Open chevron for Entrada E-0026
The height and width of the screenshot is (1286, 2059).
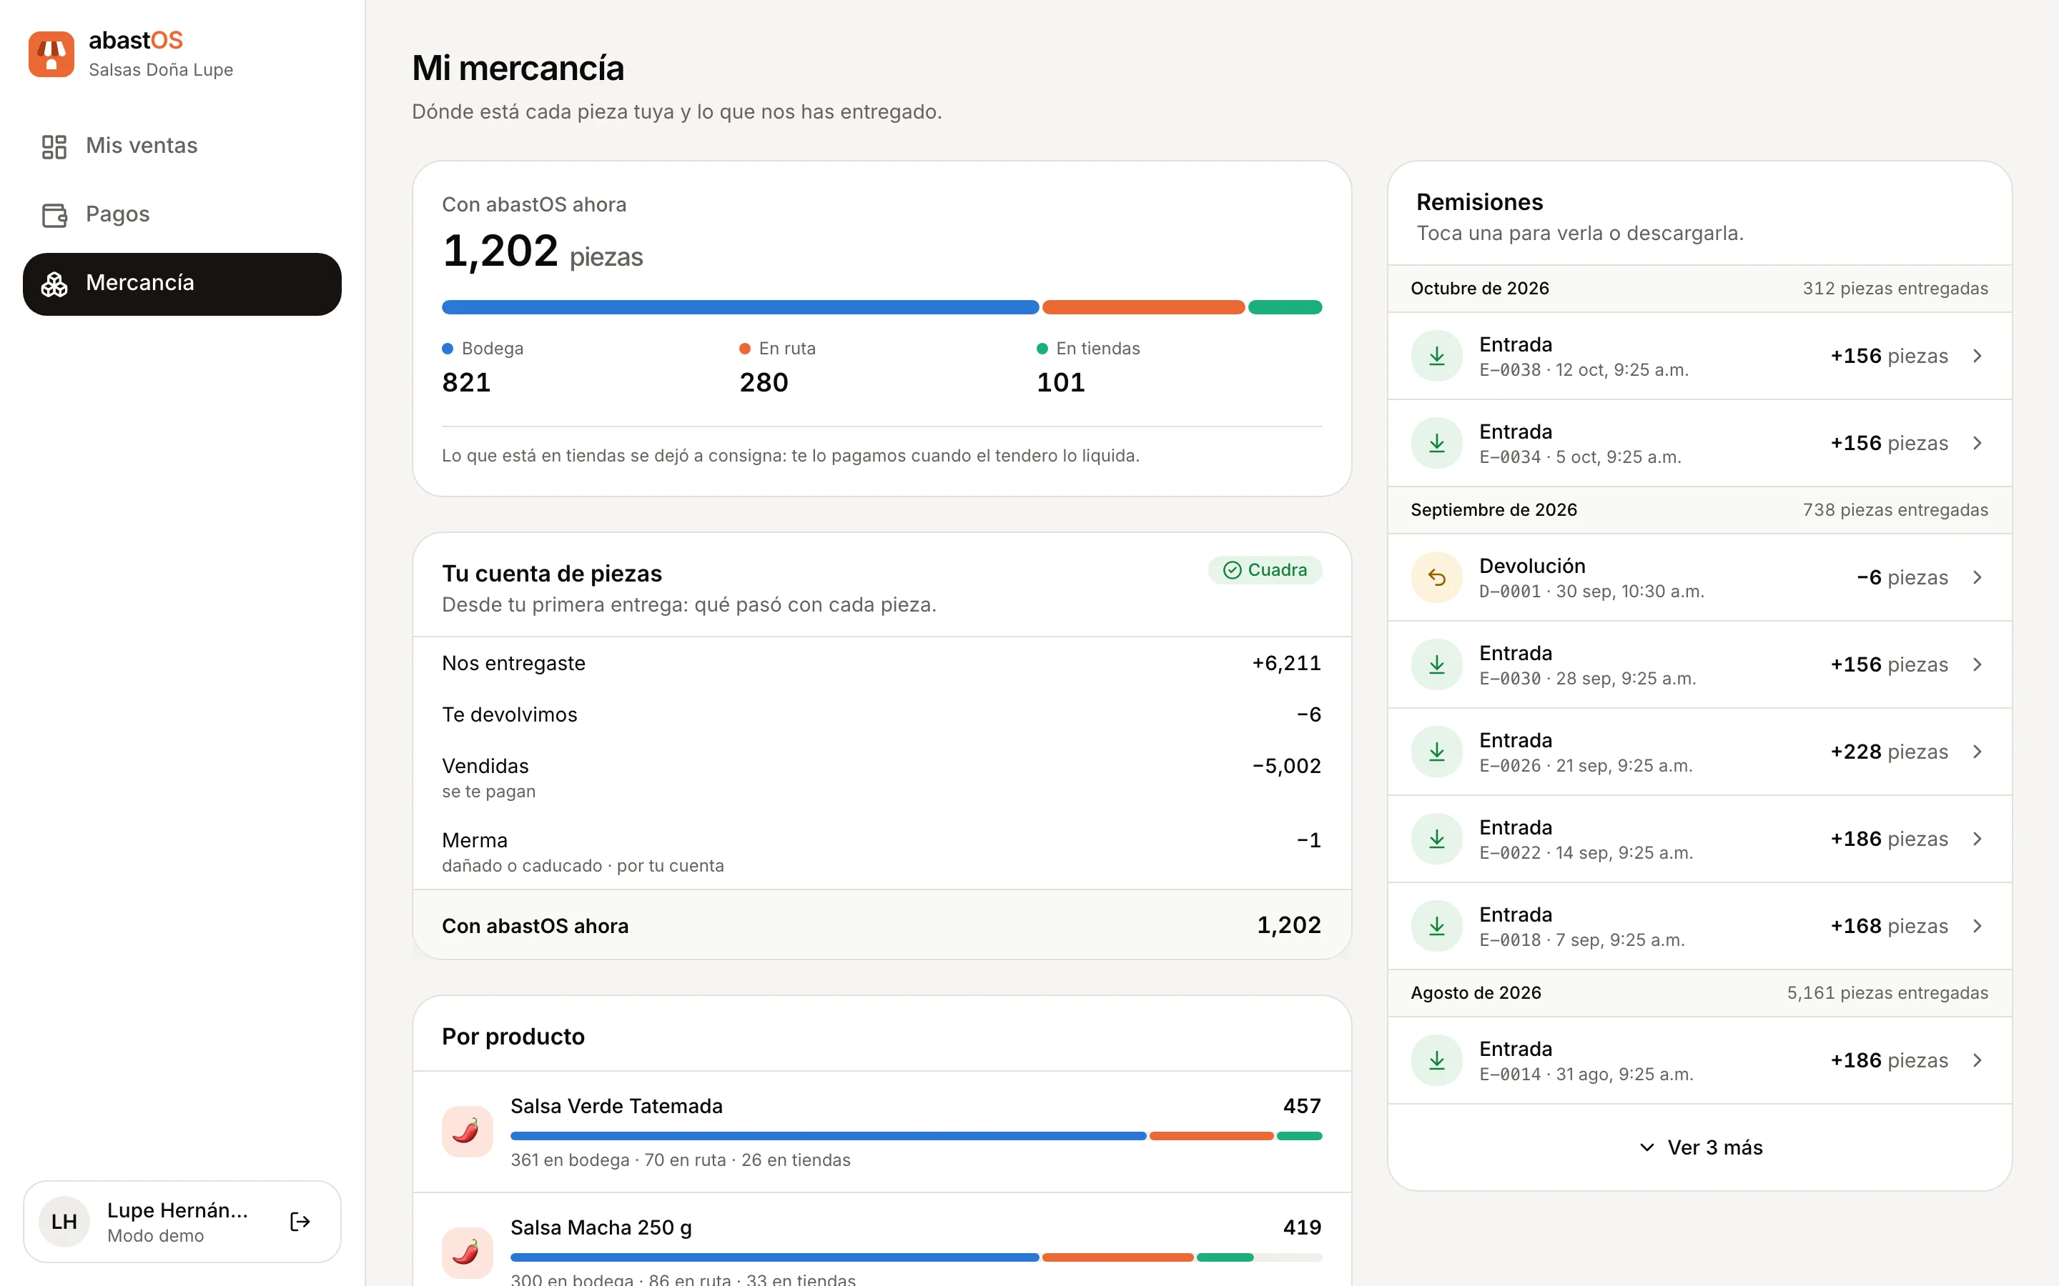point(1977,752)
